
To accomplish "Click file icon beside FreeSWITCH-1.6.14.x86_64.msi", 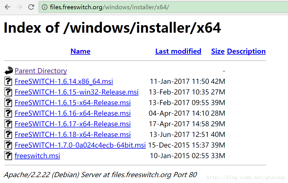I will tap(8, 81).
